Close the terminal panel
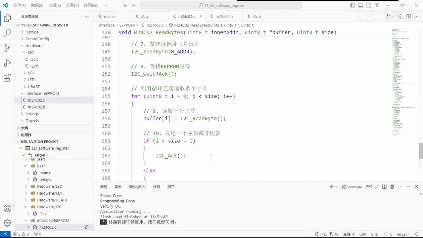This screenshot has width=423, height=238. pyautogui.click(x=416, y=187)
